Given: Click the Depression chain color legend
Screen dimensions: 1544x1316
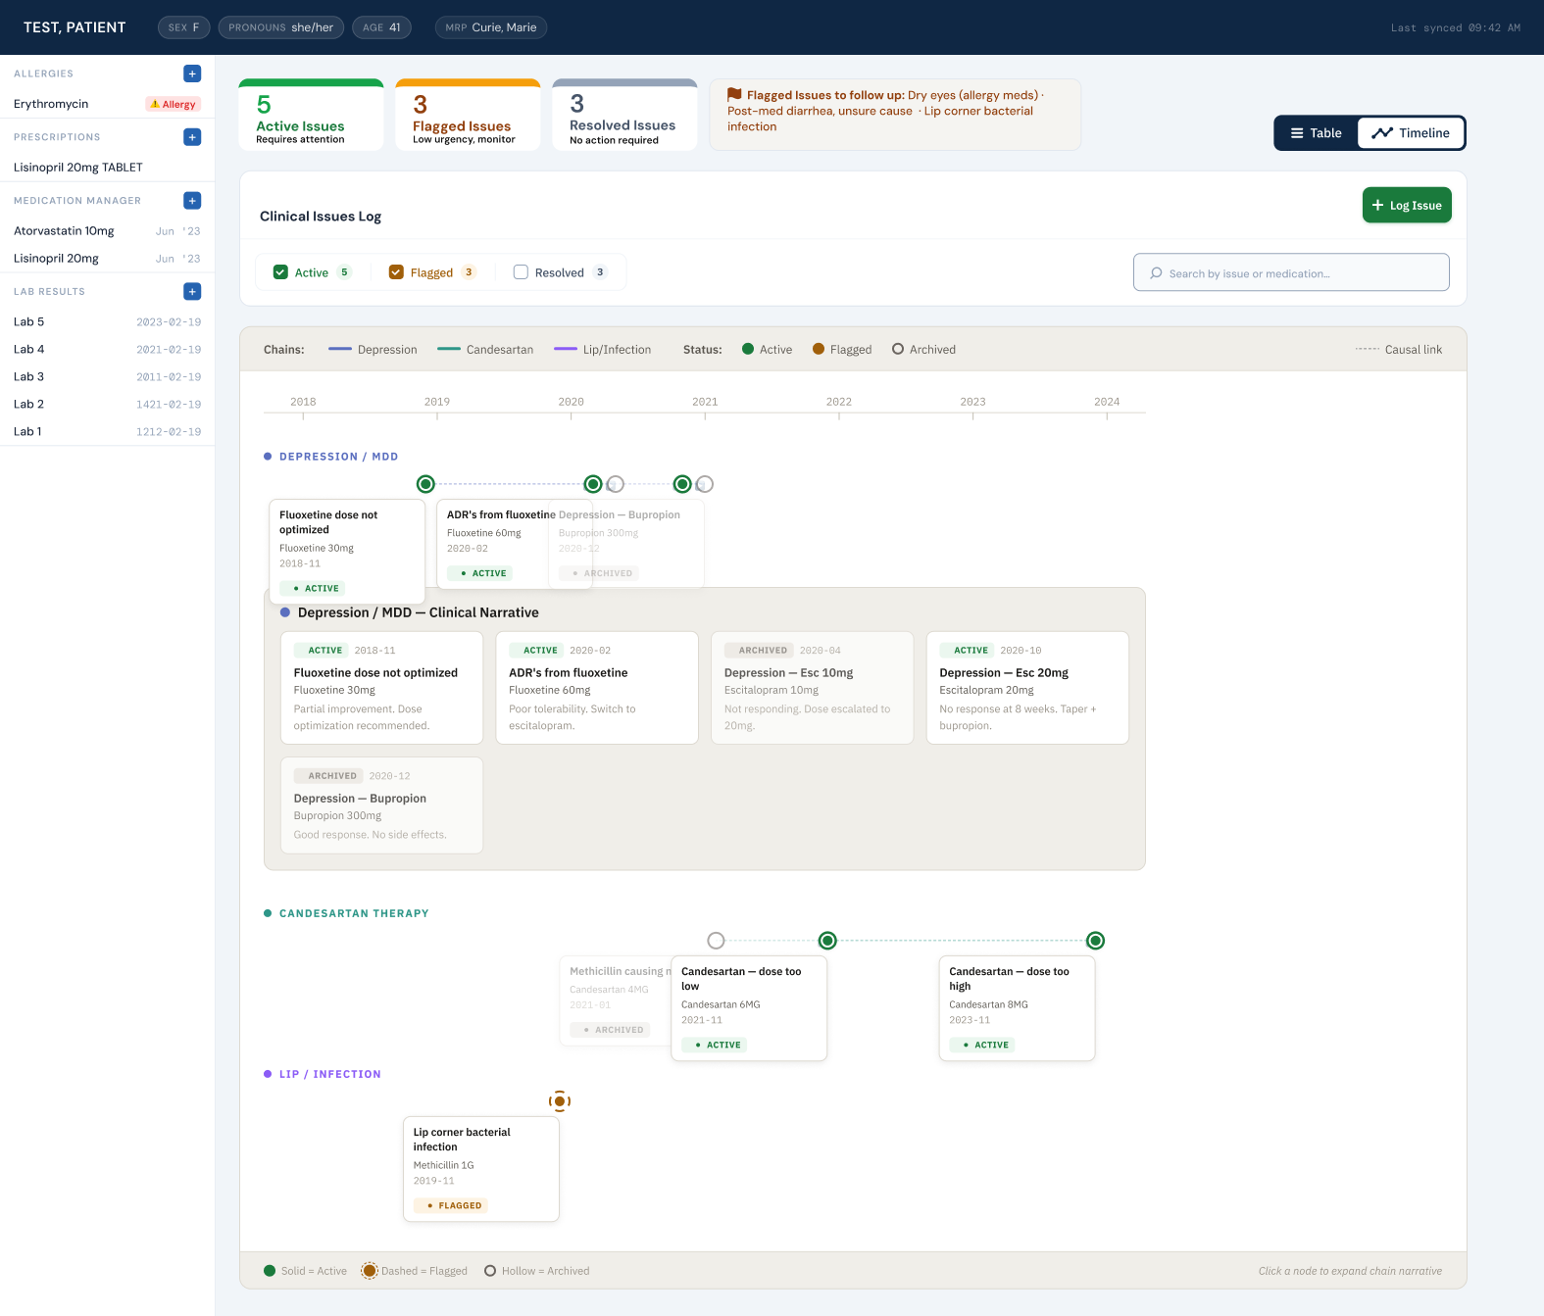Looking at the screenshot, I should click(373, 350).
